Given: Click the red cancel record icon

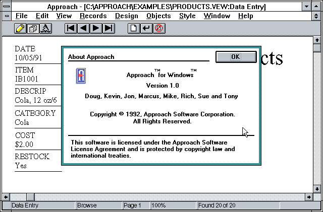Looking at the screenshot, I should 159,28.
